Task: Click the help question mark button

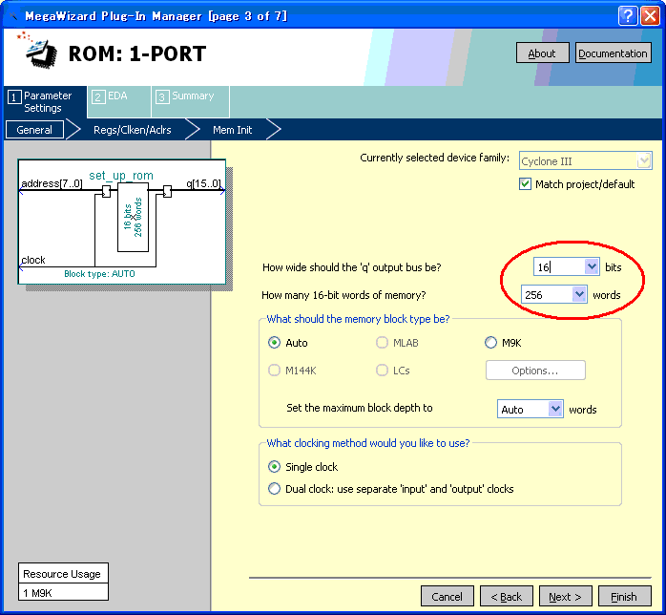Action: pos(628,15)
